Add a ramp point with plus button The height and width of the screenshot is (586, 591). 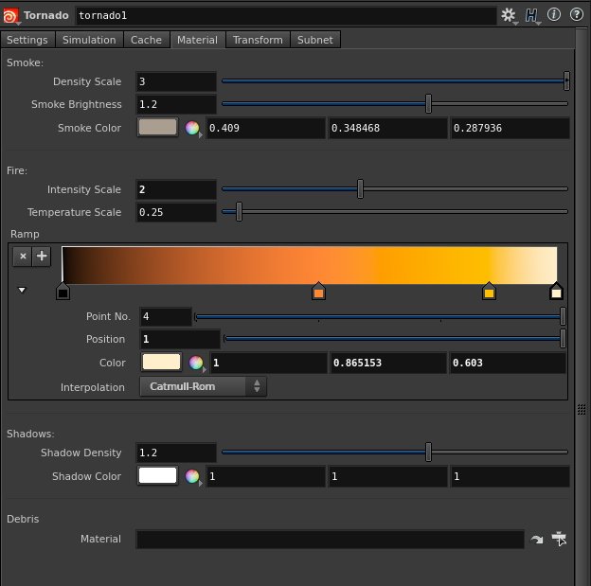(42, 257)
